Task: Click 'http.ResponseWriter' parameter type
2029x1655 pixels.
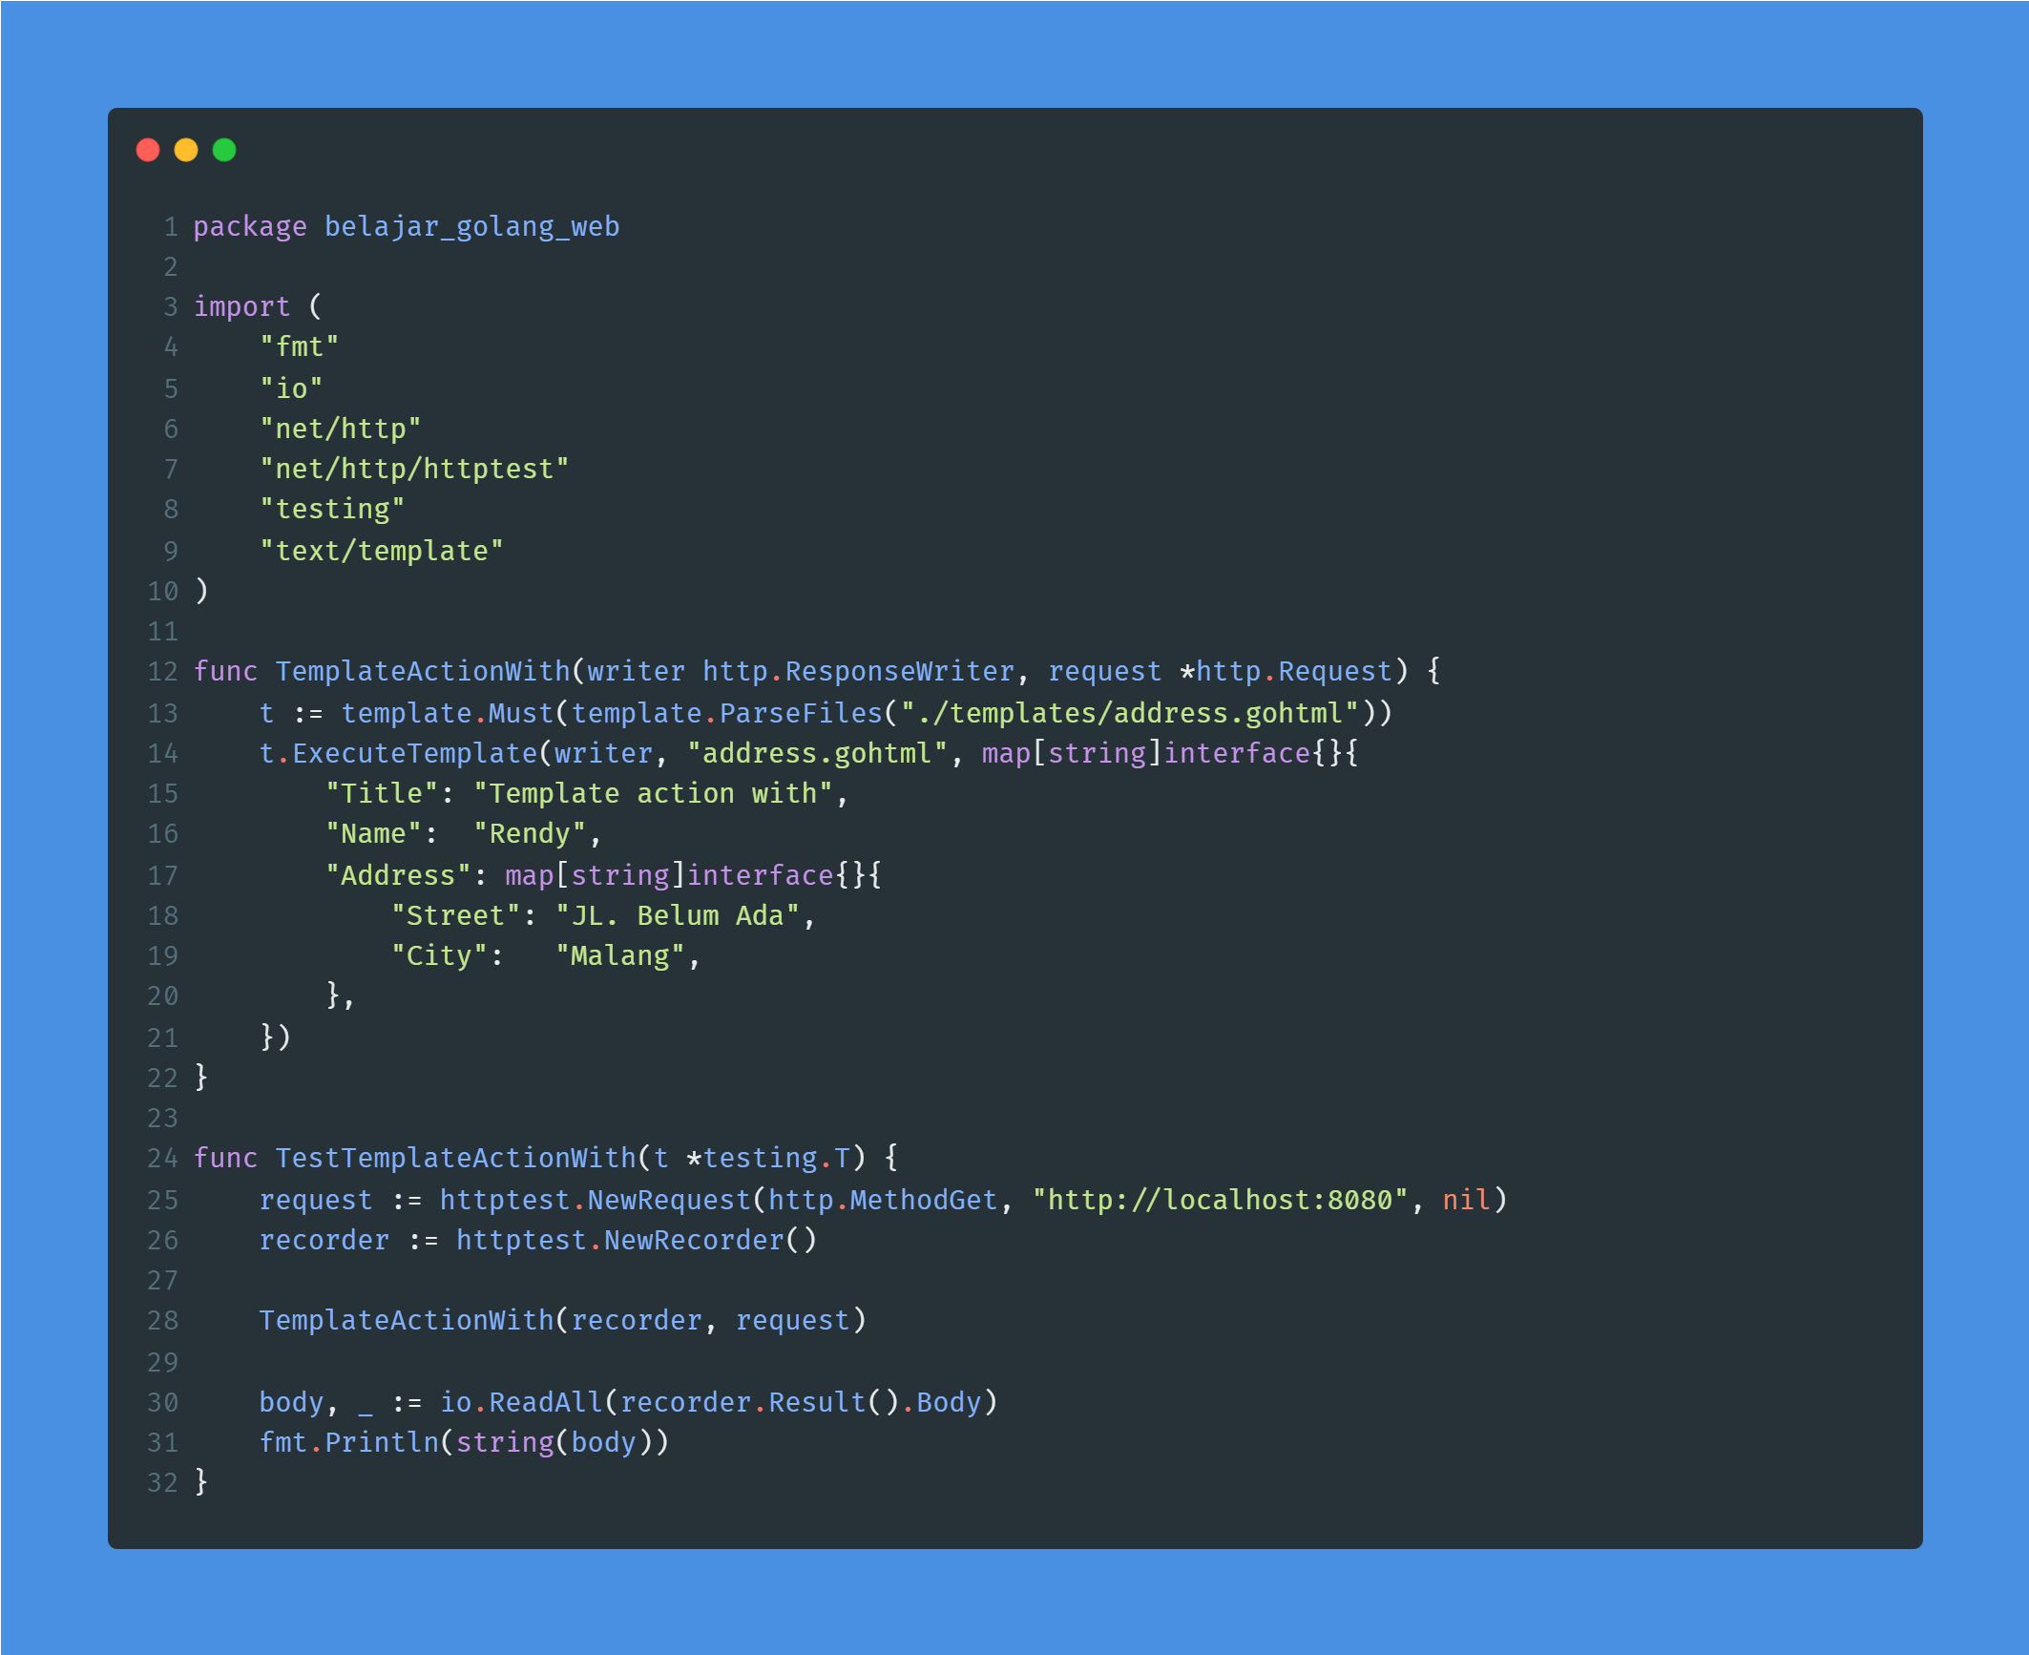Action: 858,671
